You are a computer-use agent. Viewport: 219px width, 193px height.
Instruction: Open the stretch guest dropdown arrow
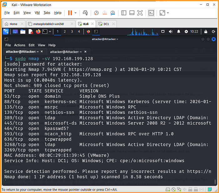(168, 13)
